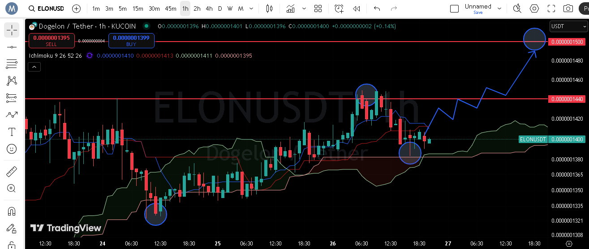This screenshot has height=249, width=589.
Task: Collapse the indicator legend chevron
Action: (34, 67)
